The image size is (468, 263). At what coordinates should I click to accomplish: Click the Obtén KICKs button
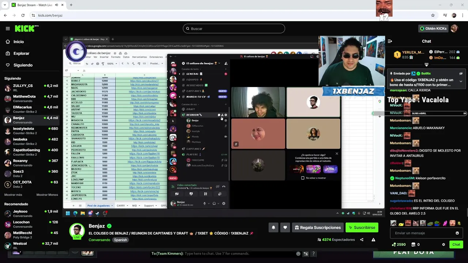(433, 28)
